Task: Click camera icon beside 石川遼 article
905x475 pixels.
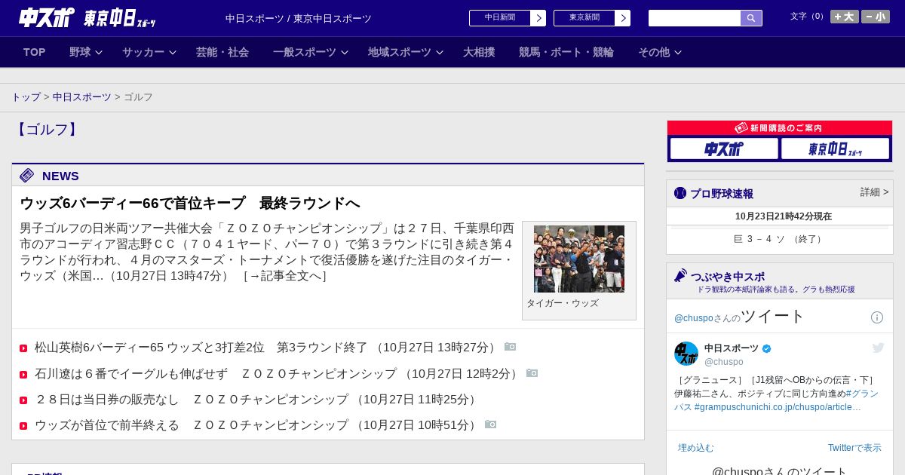Action: click(532, 373)
